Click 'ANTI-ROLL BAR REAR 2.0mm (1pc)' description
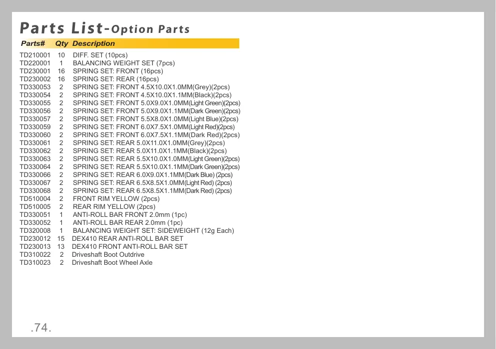496x349 pixels. click(x=128, y=223)
